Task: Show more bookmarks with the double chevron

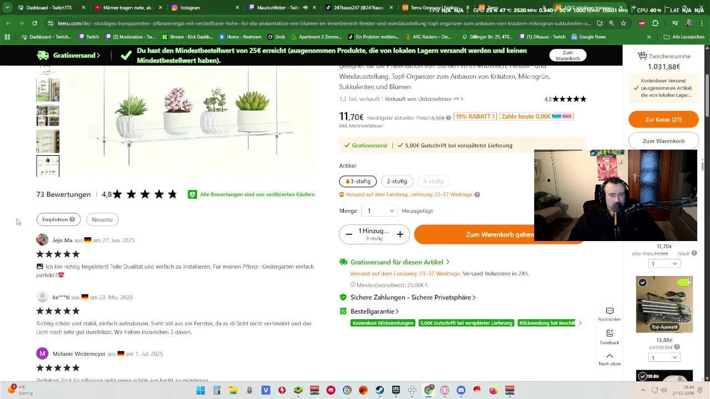Action: (x=649, y=37)
